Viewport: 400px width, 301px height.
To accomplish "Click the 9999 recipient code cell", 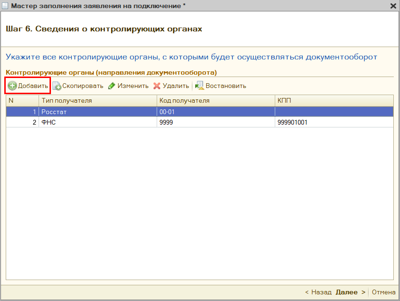I will pyautogui.click(x=216, y=122).
